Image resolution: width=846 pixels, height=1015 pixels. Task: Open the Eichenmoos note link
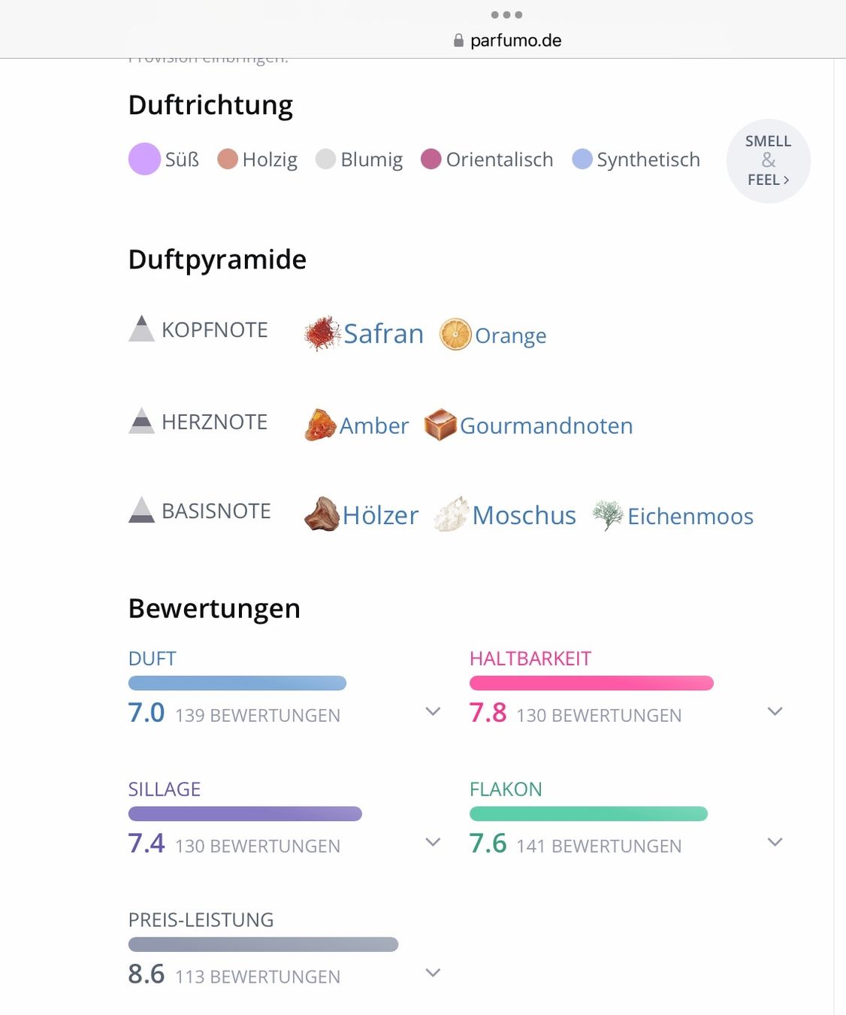click(x=690, y=516)
